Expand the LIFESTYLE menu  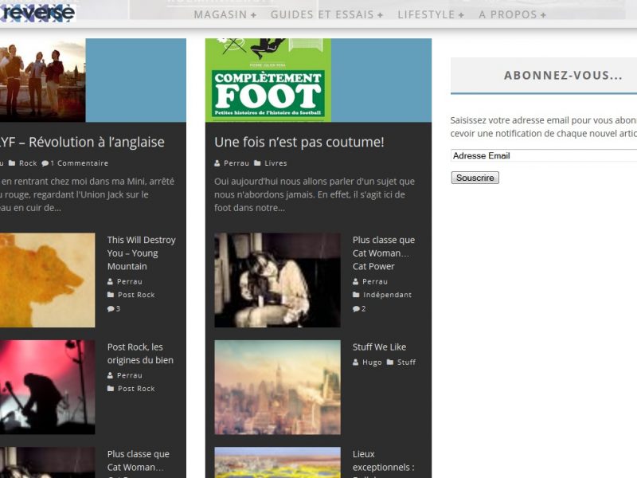(430, 14)
